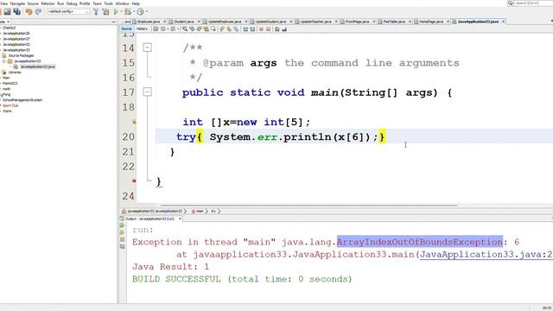Open the Debug menu
Screen dimensions: 553x311
point(72,3)
